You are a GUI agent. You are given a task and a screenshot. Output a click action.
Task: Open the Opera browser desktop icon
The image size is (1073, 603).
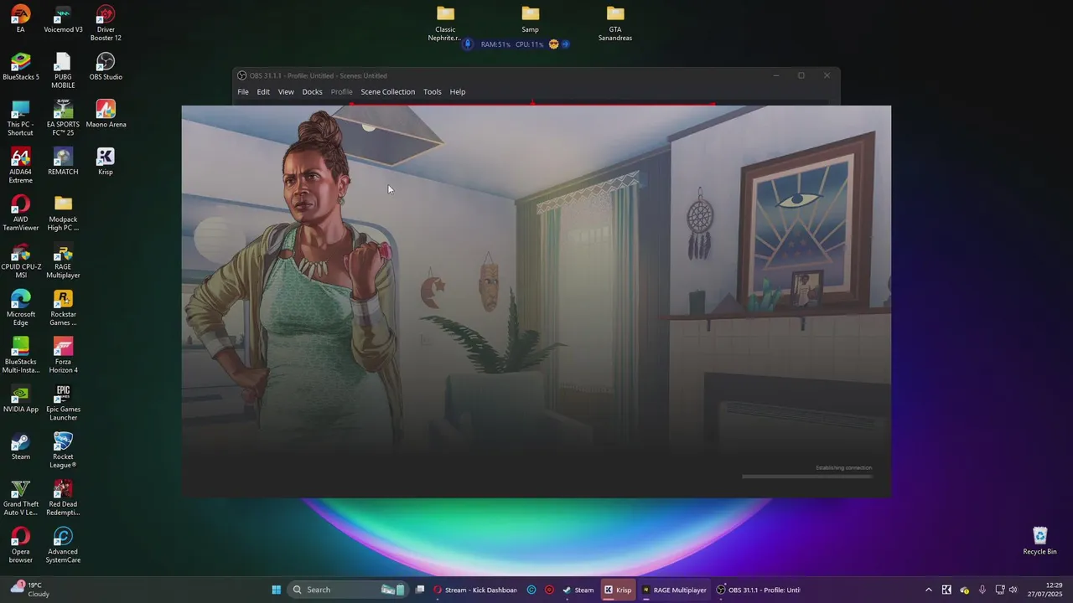point(20,545)
